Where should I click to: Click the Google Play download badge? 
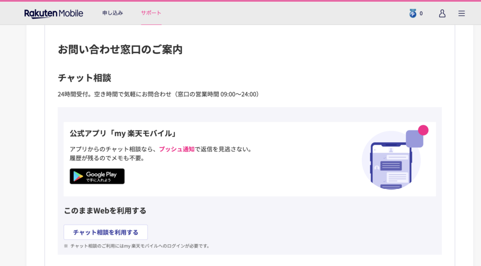[x=97, y=176]
